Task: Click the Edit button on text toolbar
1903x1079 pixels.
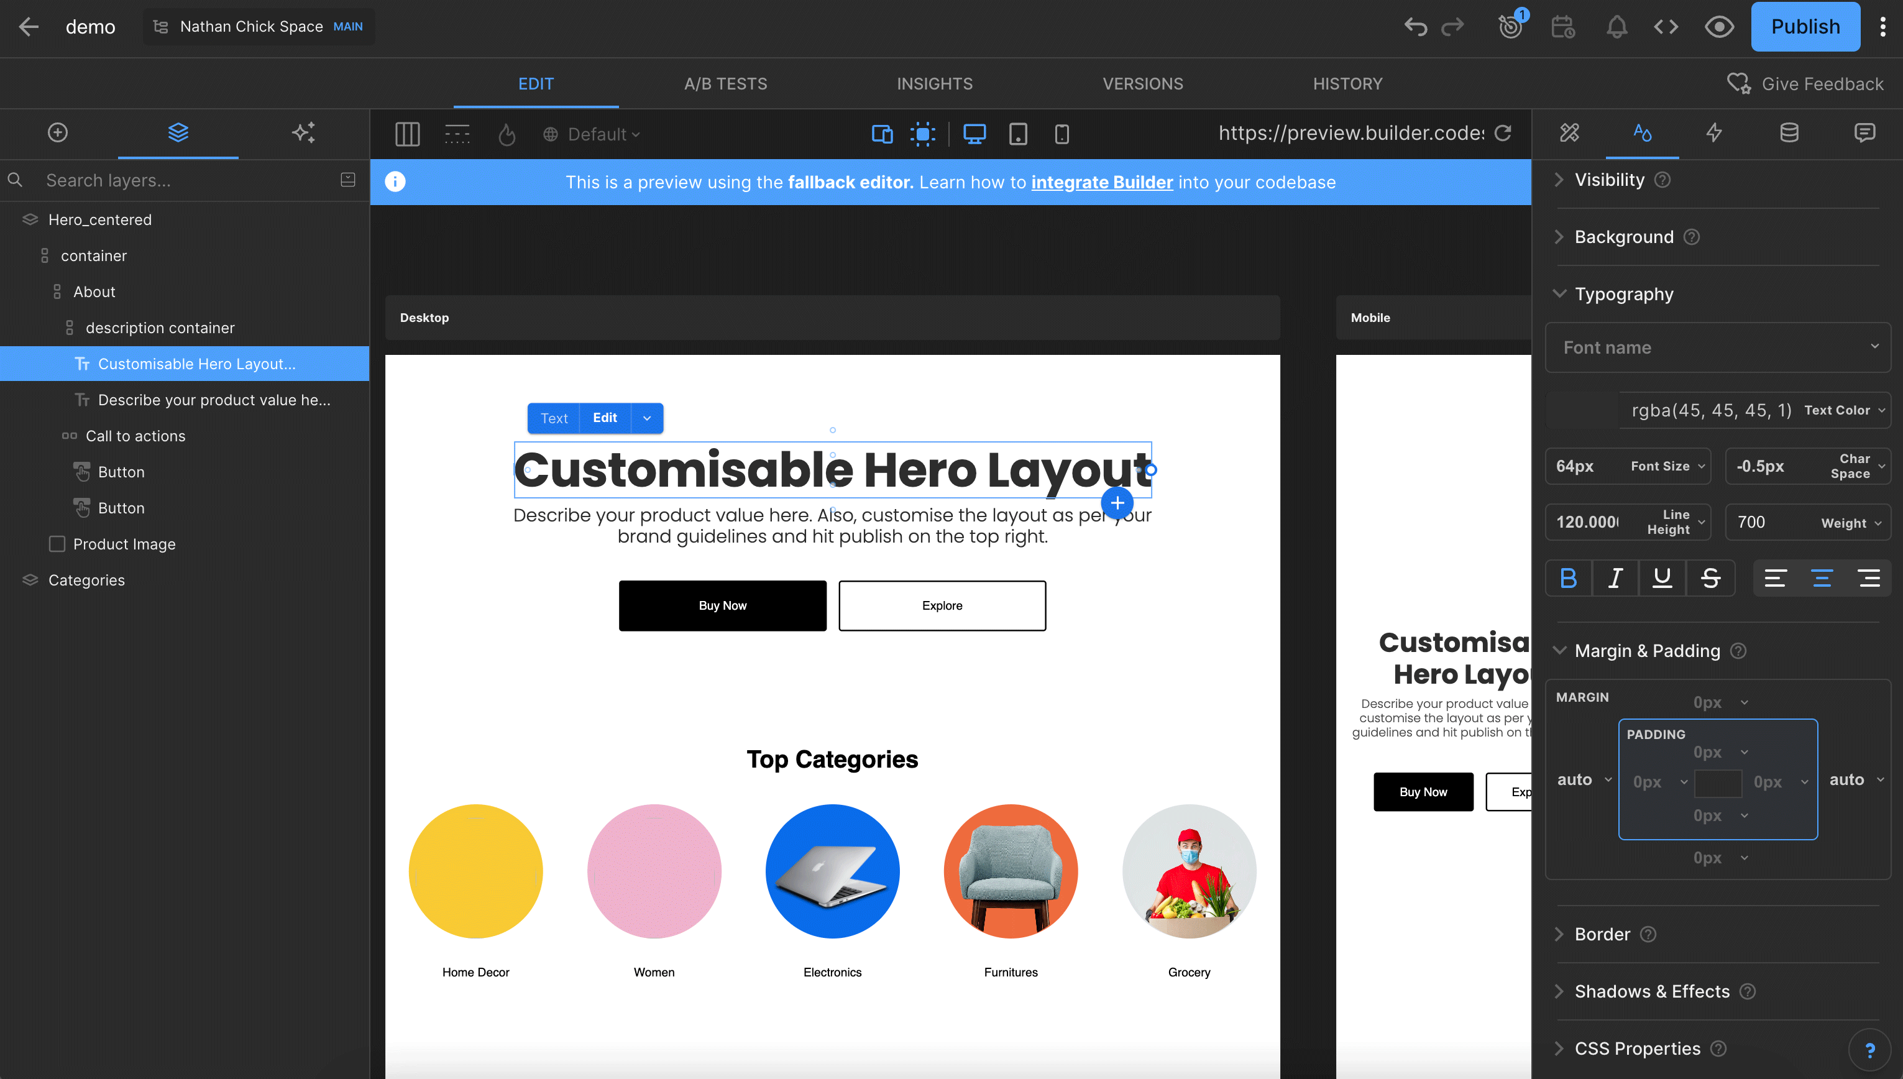Action: 605,418
